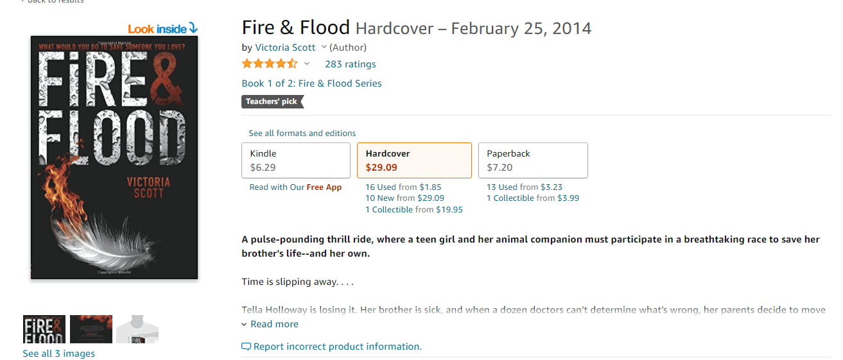The image size is (843, 360).
Task: Click See all formats and editions
Action: coord(302,133)
